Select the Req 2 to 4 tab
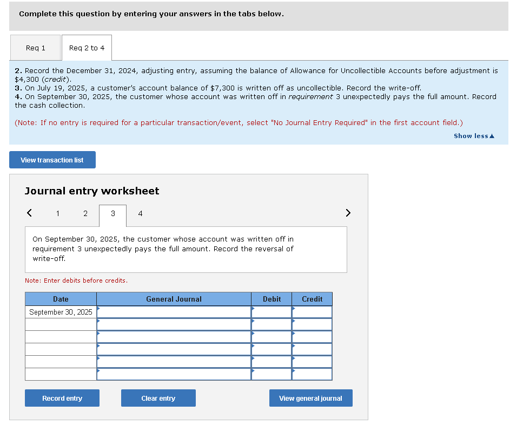Screen dimensions: 523x424 pos(87,48)
